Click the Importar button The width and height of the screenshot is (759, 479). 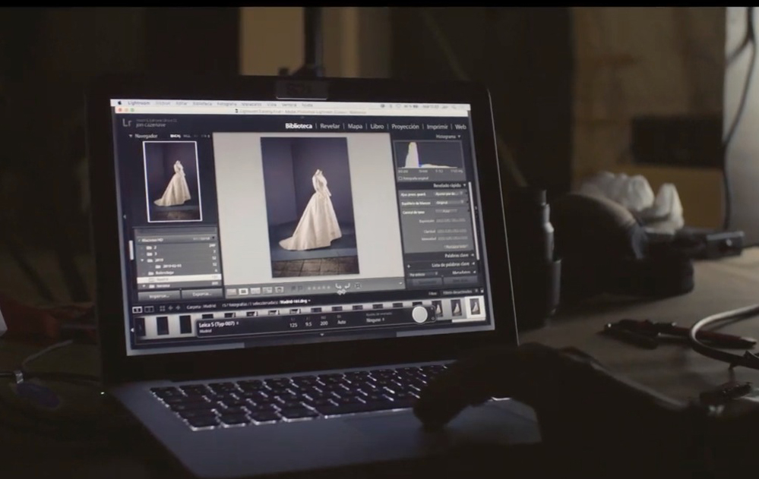point(159,295)
